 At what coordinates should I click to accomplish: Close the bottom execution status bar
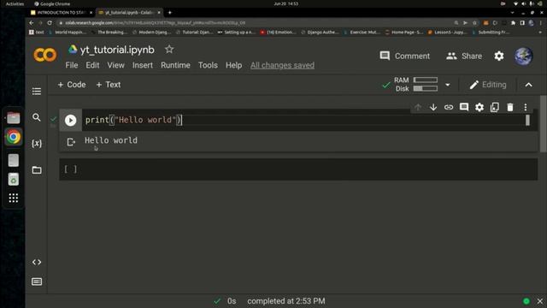(x=539, y=301)
